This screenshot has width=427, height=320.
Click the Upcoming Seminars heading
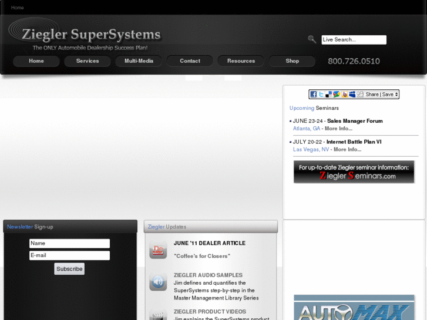(314, 108)
